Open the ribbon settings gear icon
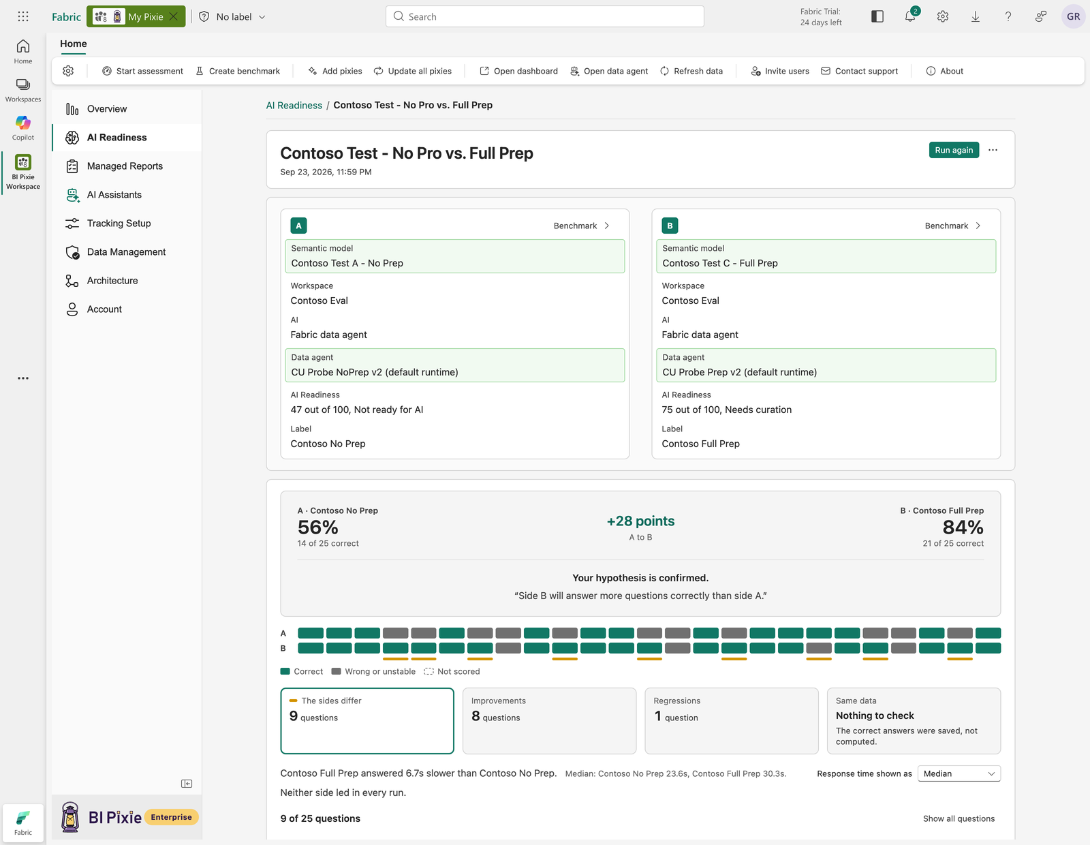Image resolution: width=1090 pixels, height=845 pixels. (68, 71)
